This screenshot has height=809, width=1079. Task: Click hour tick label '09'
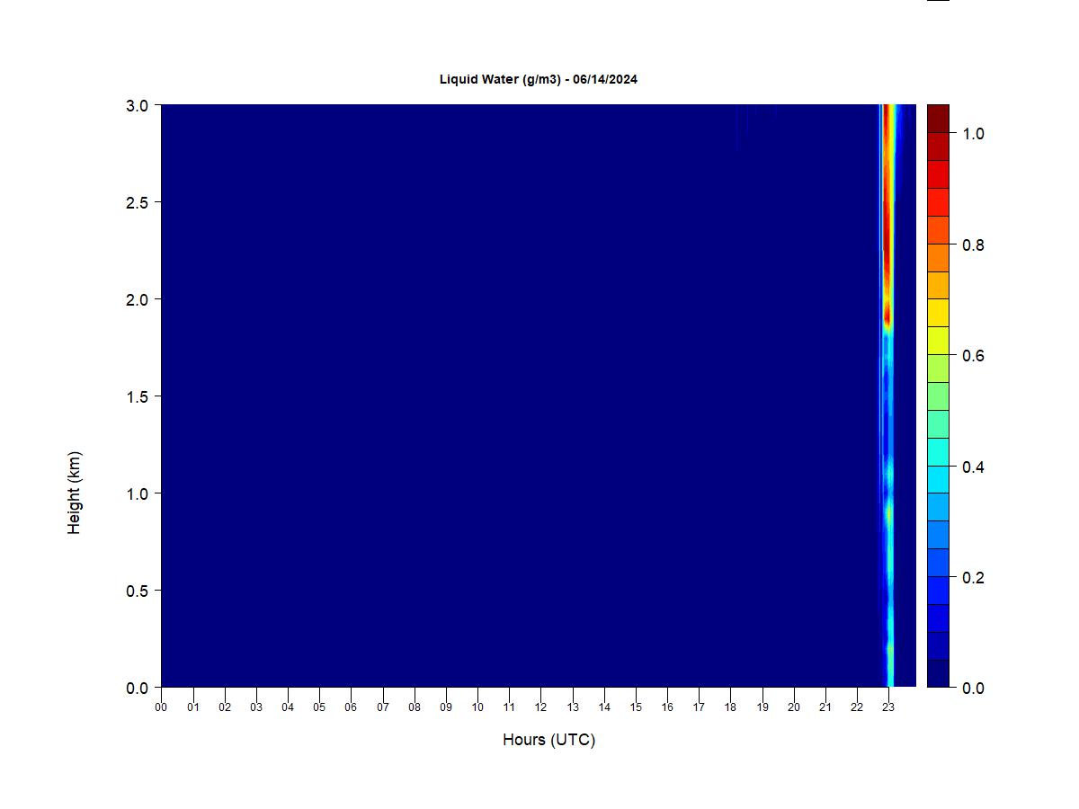tap(446, 707)
